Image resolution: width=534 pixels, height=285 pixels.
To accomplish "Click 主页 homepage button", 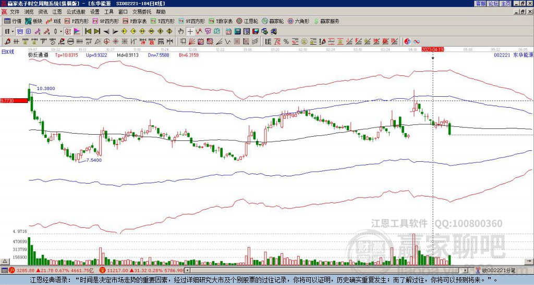I will click(x=506, y=4).
